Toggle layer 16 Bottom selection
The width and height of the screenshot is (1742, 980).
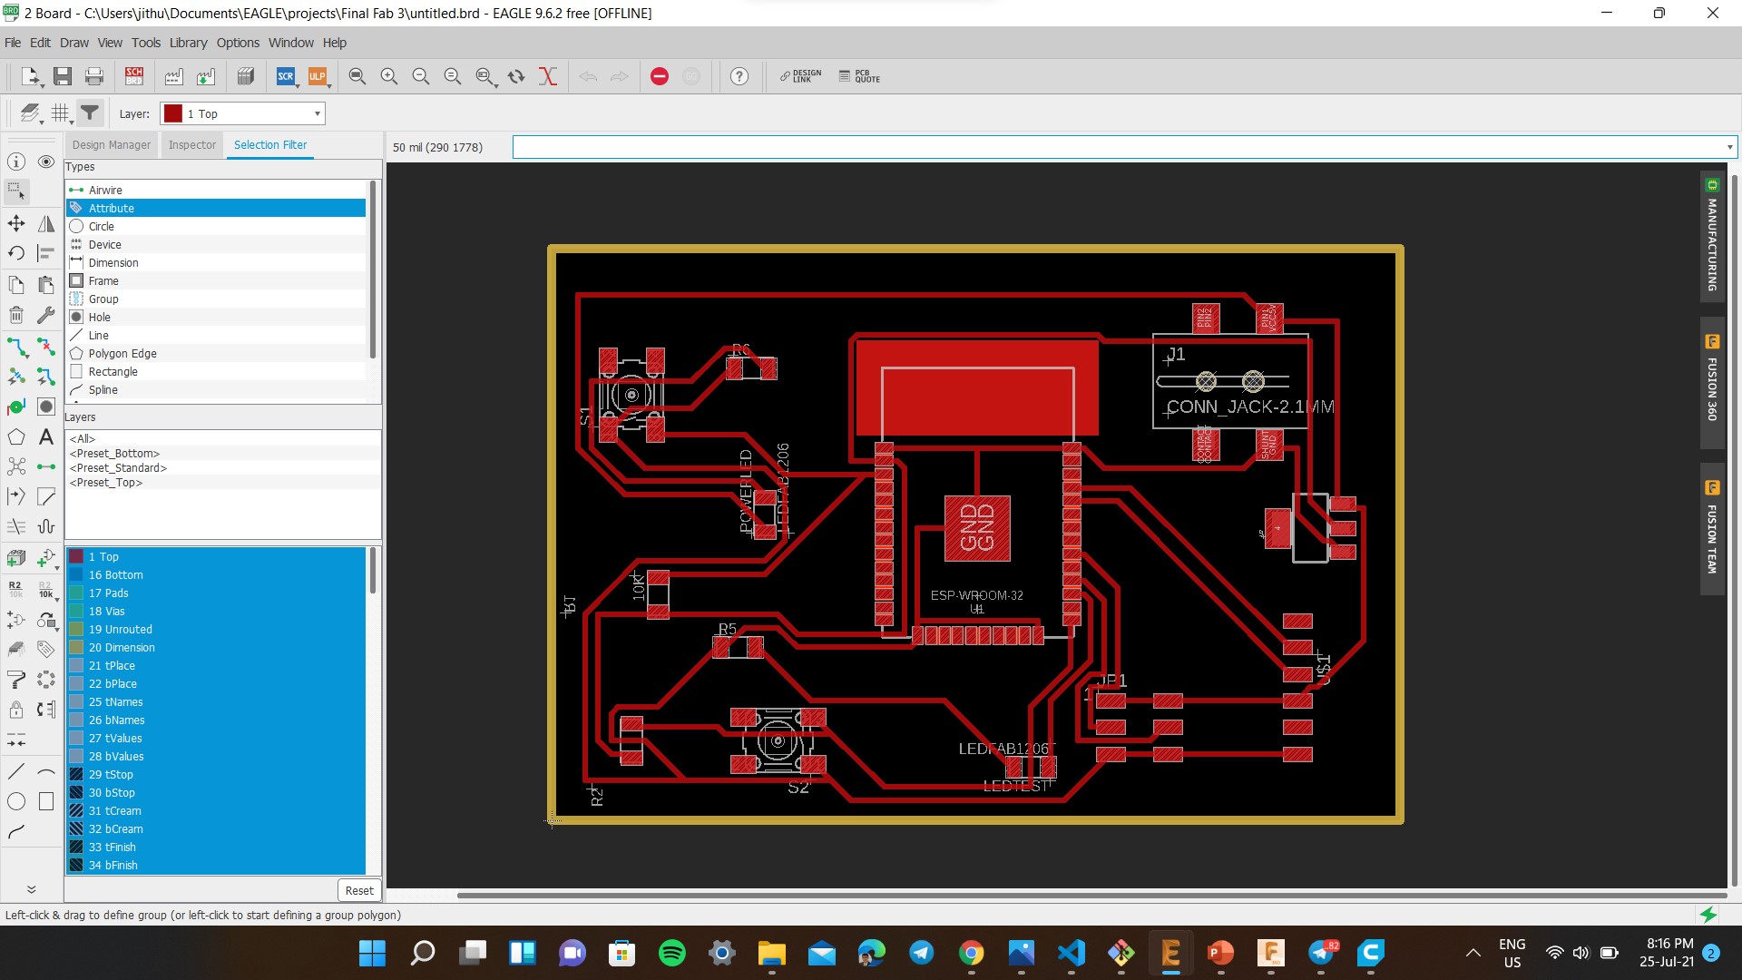click(215, 574)
